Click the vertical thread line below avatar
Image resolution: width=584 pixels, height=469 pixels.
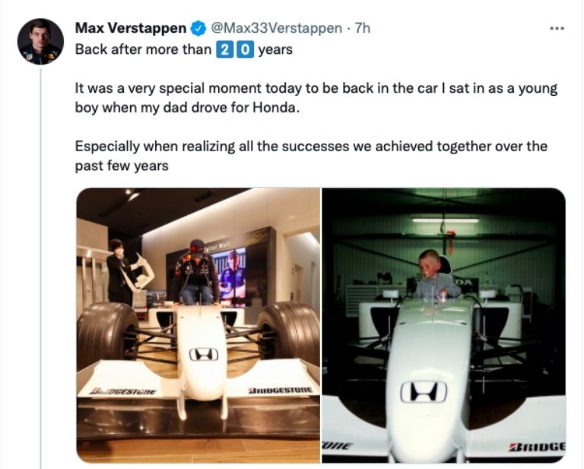click(40, 266)
